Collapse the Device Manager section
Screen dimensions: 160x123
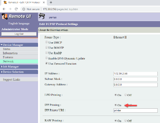coord(19,45)
